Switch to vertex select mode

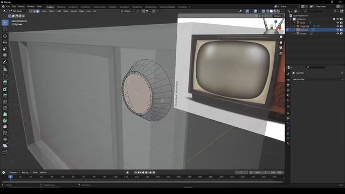click(x=31, y=11)
